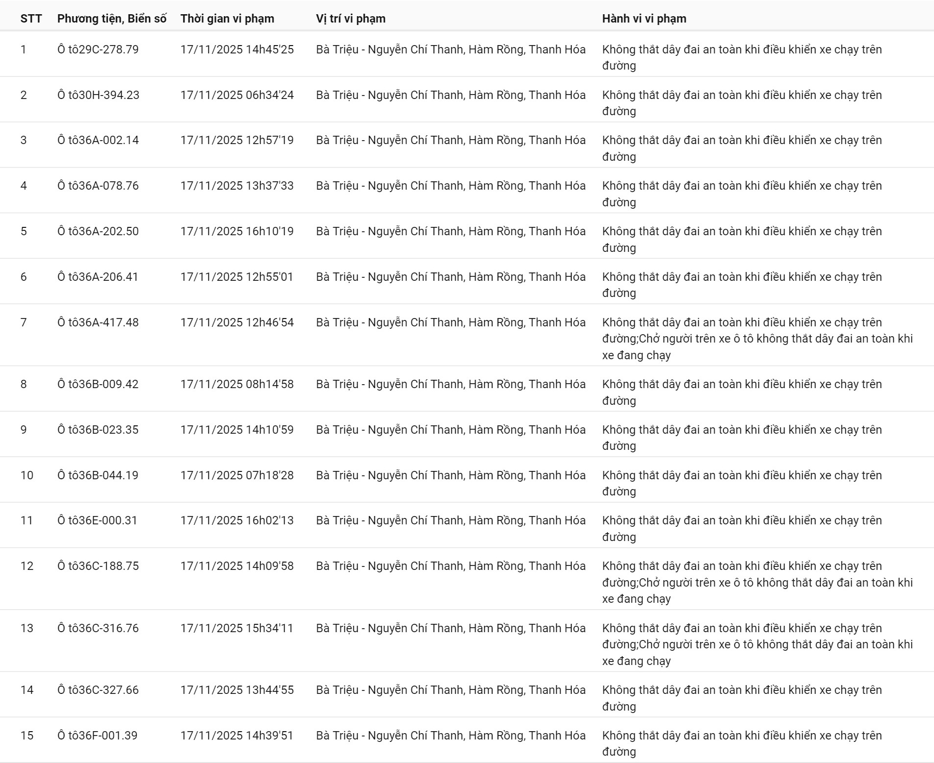This screenshot has width=934, height=763.
Task: Click violation time 17/11/2025 14h10'59
Action: pyautogui.click(x=237, y=430)
